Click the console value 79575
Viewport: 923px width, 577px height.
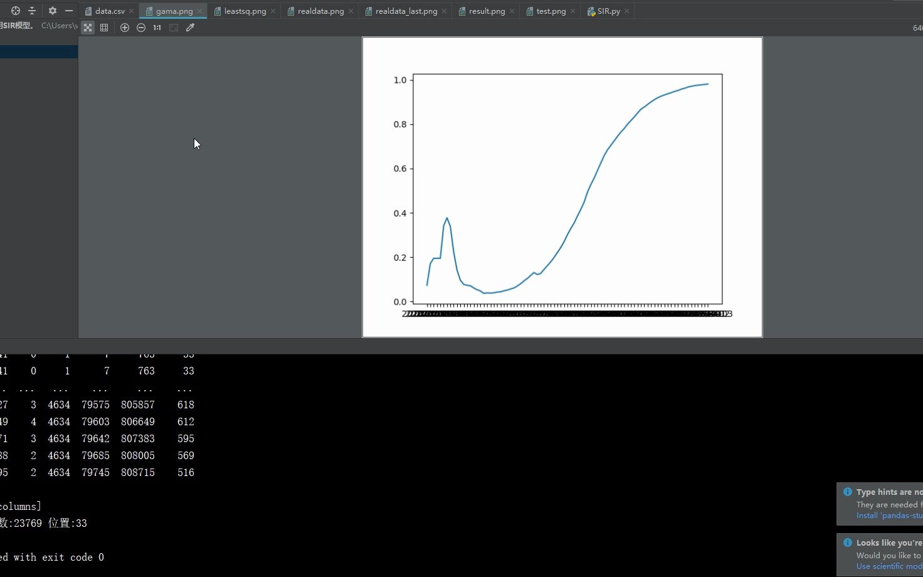(95, 405)
